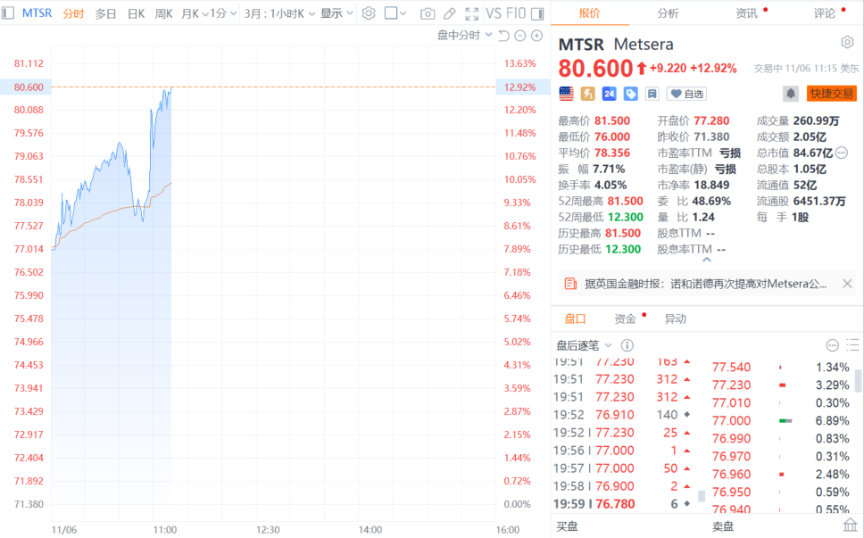Open ellipsis icon beside 总市值
Screen dimensions: 864x538
pyautogui.click(x=842, y=153)
